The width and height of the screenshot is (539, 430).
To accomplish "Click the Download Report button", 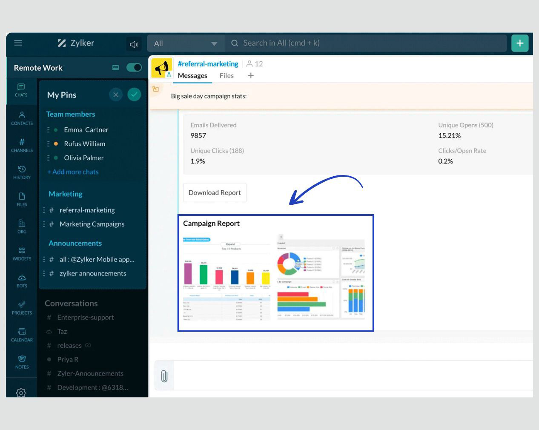I will (x=215, y=192).
